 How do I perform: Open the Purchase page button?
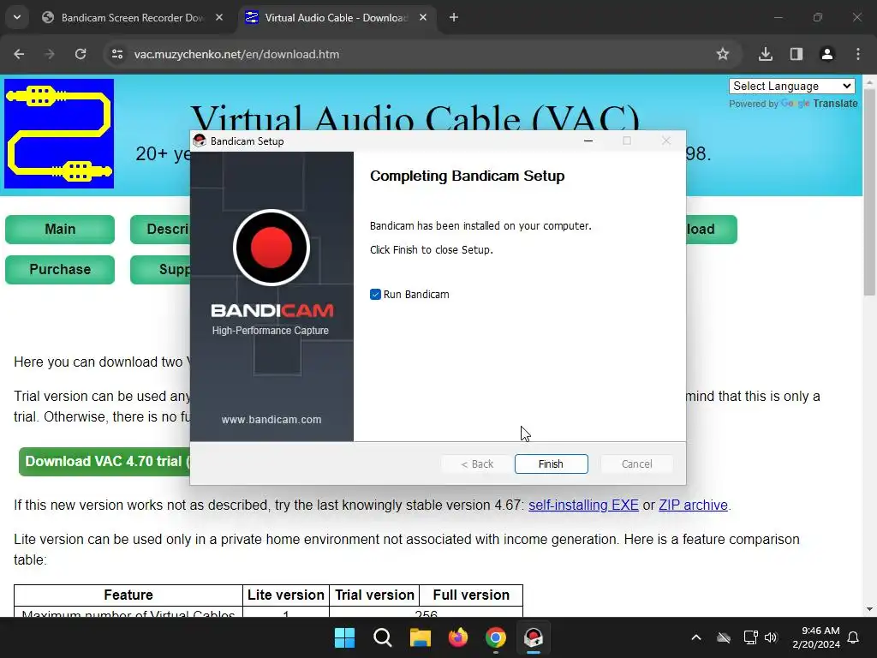point(60,270)
